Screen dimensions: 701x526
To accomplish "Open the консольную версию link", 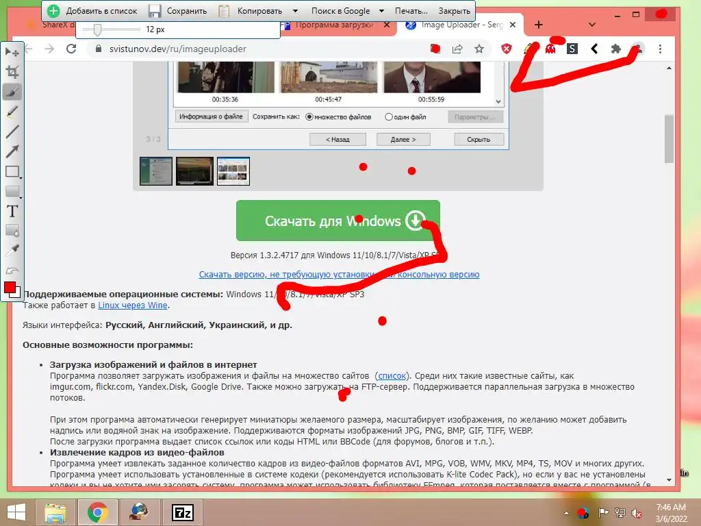I will click(438, 274).
